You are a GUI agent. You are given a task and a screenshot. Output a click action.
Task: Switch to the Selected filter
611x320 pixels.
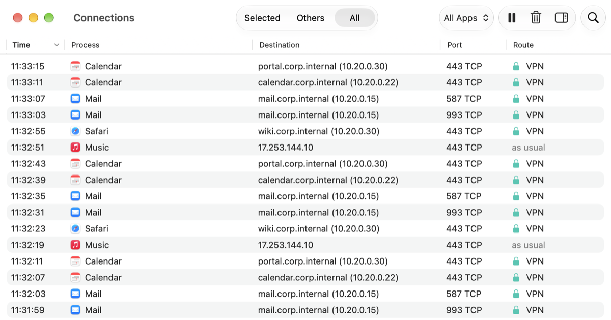point(262,18)
